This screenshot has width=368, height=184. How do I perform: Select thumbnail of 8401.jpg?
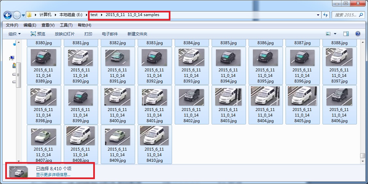154,97
